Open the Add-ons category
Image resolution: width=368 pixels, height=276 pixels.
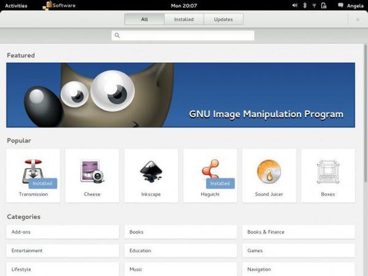pyautogui.click(x=62, y=232)
